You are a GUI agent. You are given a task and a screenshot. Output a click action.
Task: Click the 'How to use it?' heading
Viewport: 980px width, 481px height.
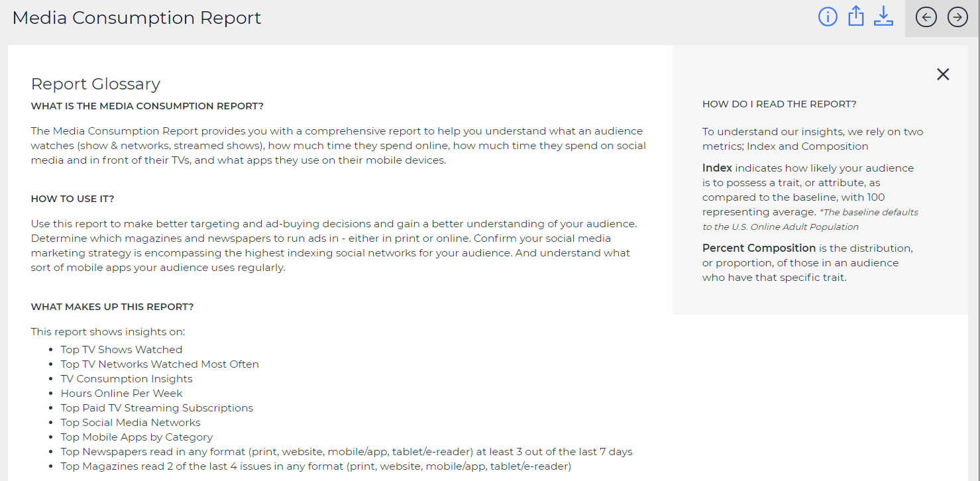(x=73, y=199)
